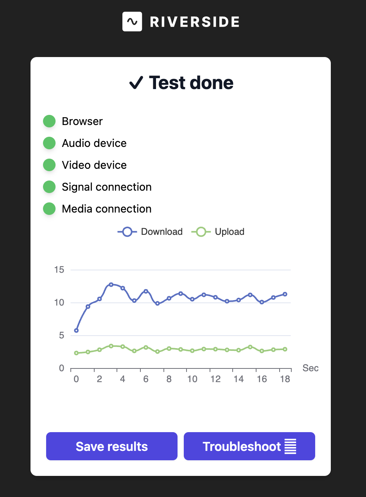The image size is (366, 497).
Task: Click the first Download data point at 0 seconds
Action: click(x=76, y=331)
